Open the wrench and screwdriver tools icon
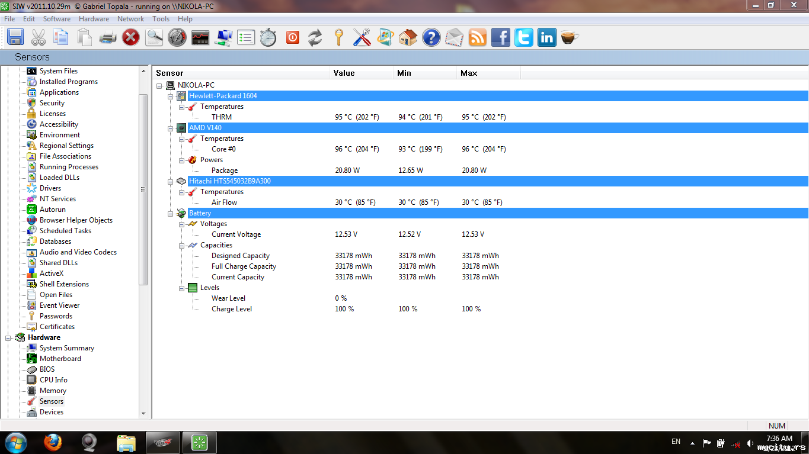This screenshot has width=809, height=454. (362, 37)
